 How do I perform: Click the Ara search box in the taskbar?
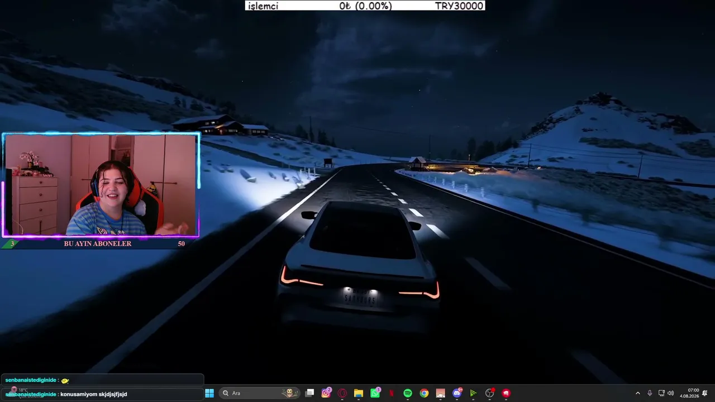[260, 393]
